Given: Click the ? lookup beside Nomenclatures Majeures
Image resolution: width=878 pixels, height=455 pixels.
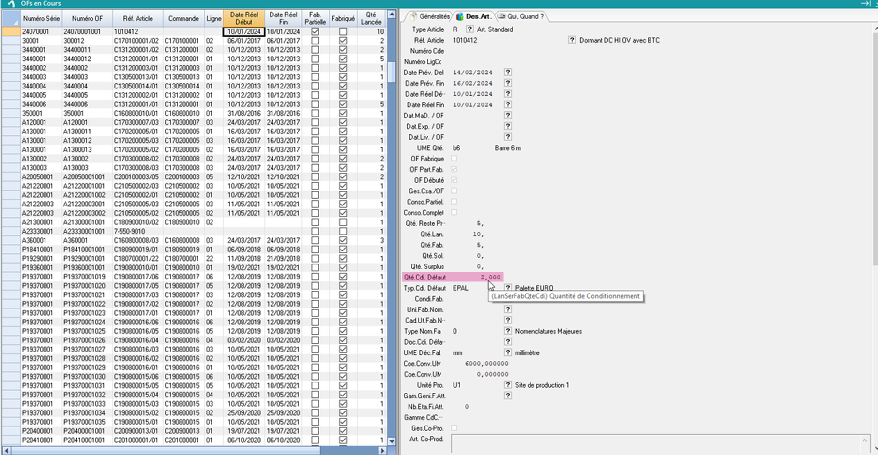Looking at the screenshot, I should 508,331.
